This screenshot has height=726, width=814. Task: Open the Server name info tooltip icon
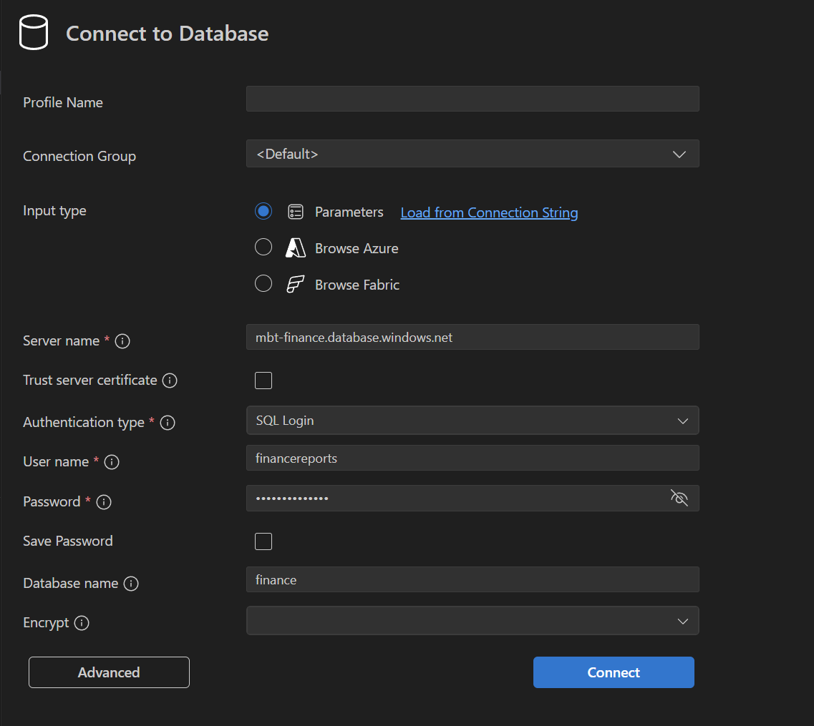point(122,341)
